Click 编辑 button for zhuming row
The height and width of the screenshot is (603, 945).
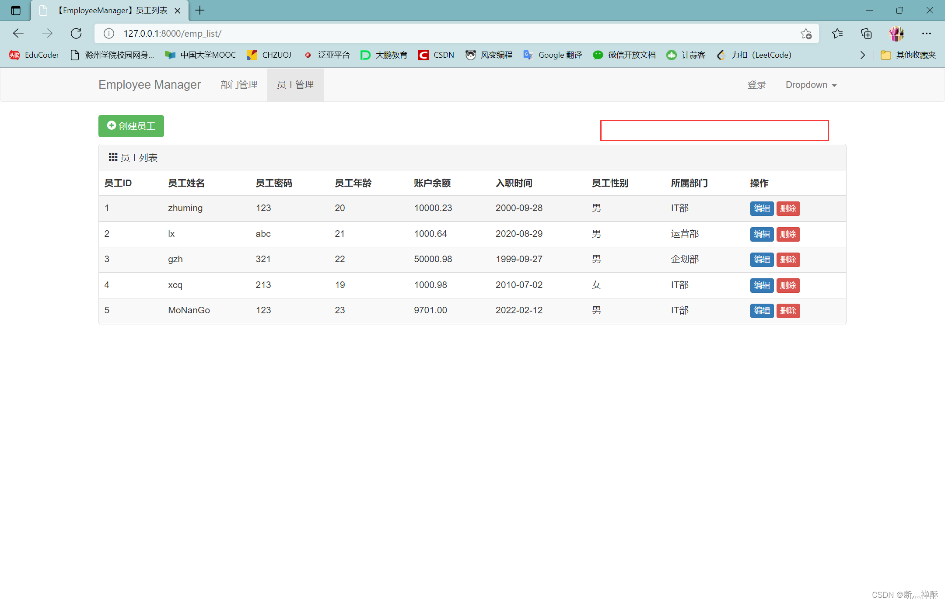tap(762, 208)
